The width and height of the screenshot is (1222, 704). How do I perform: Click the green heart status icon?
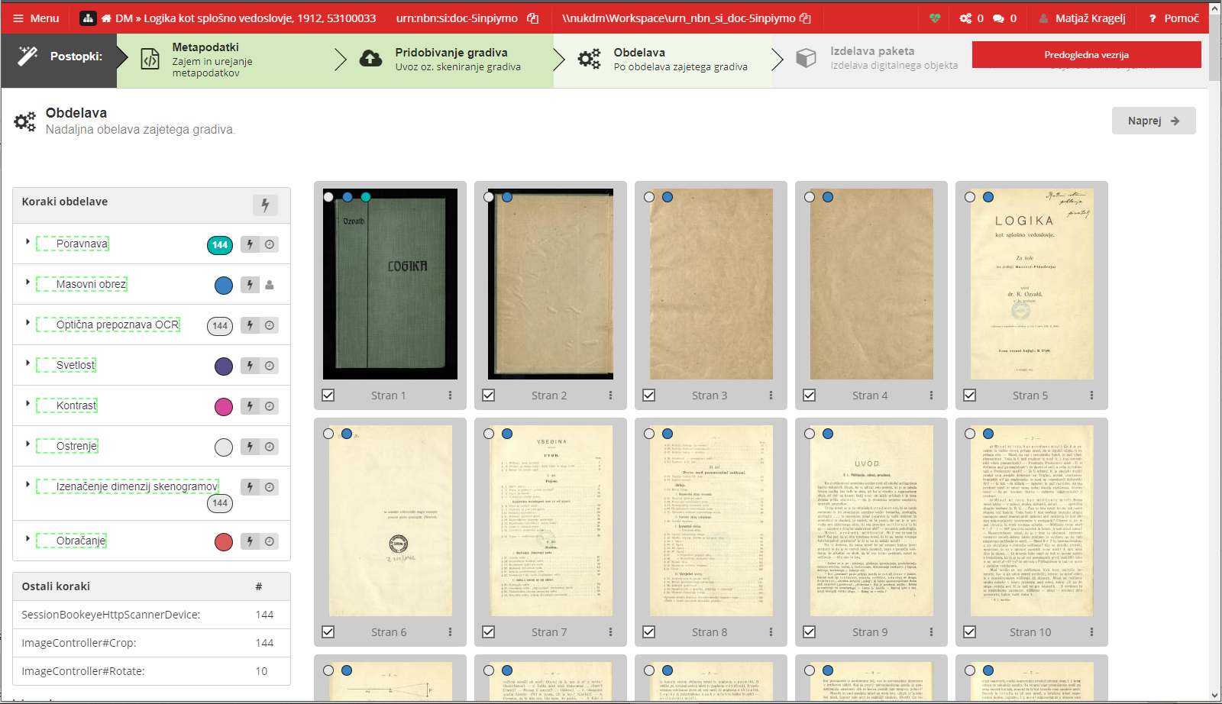tap(935, 18)
